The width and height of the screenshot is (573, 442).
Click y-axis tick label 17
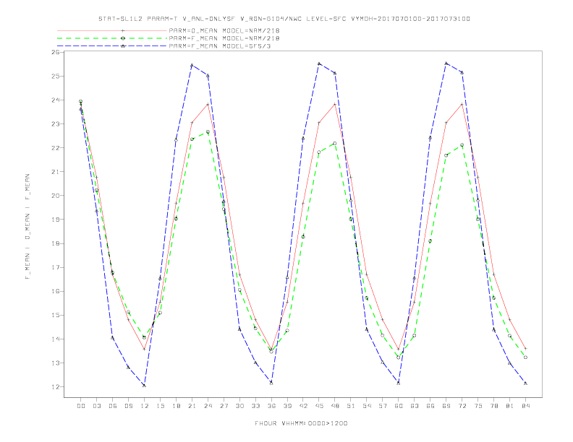click(x=55, y=267)
